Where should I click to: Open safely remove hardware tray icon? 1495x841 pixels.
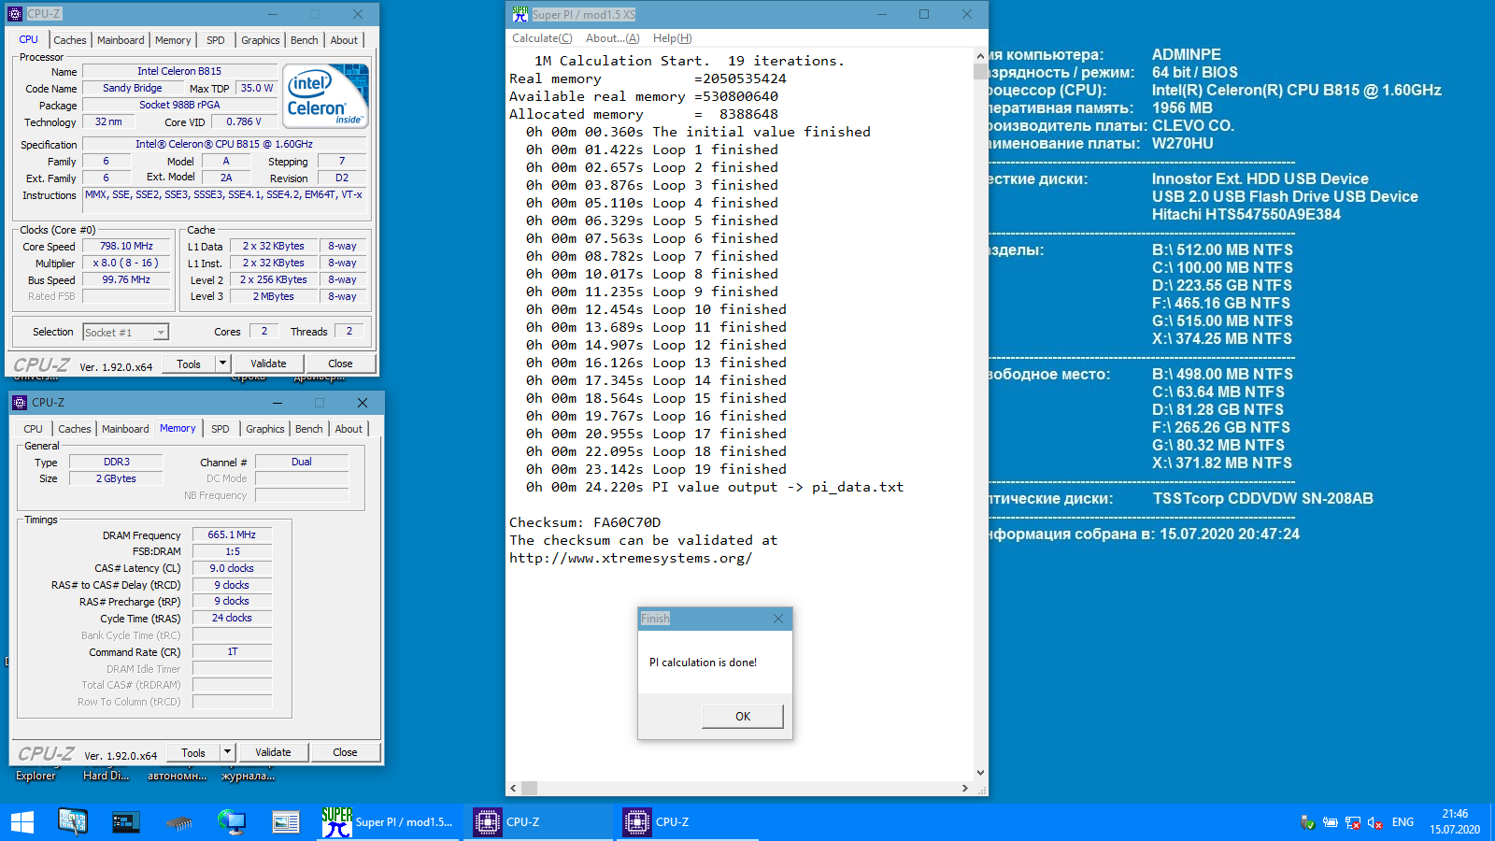[1308, 822]
